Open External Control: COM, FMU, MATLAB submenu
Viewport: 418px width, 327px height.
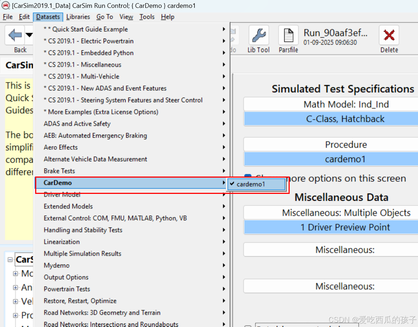tap(131, 218)
